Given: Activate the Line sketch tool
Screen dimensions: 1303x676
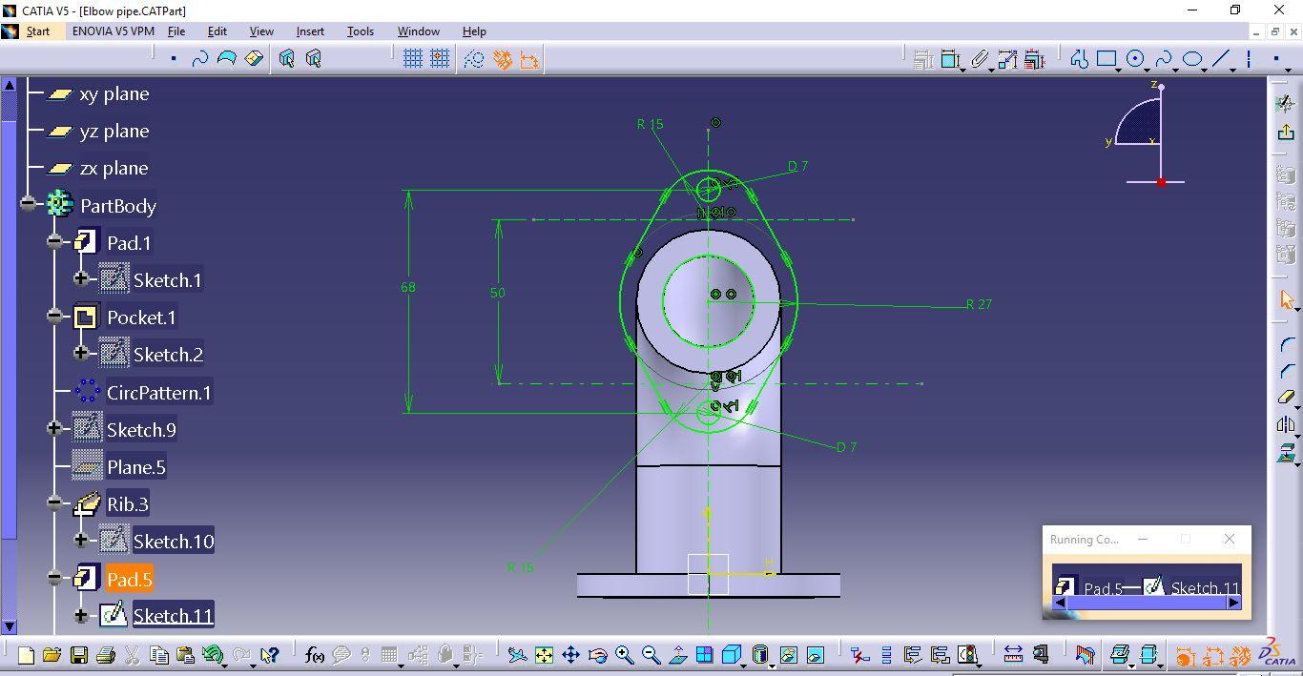Looking at the screenshot, I should 1221,59.
